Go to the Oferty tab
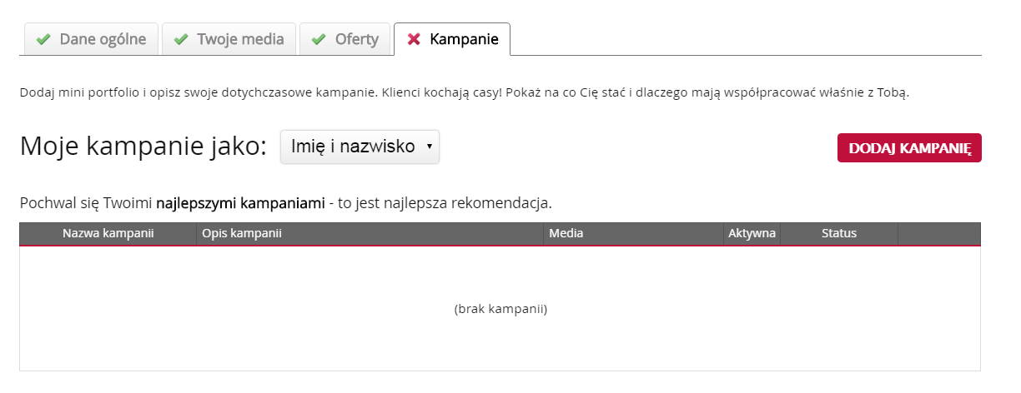The width and height of the screenshot is (1021, 393). pos(345,39)
